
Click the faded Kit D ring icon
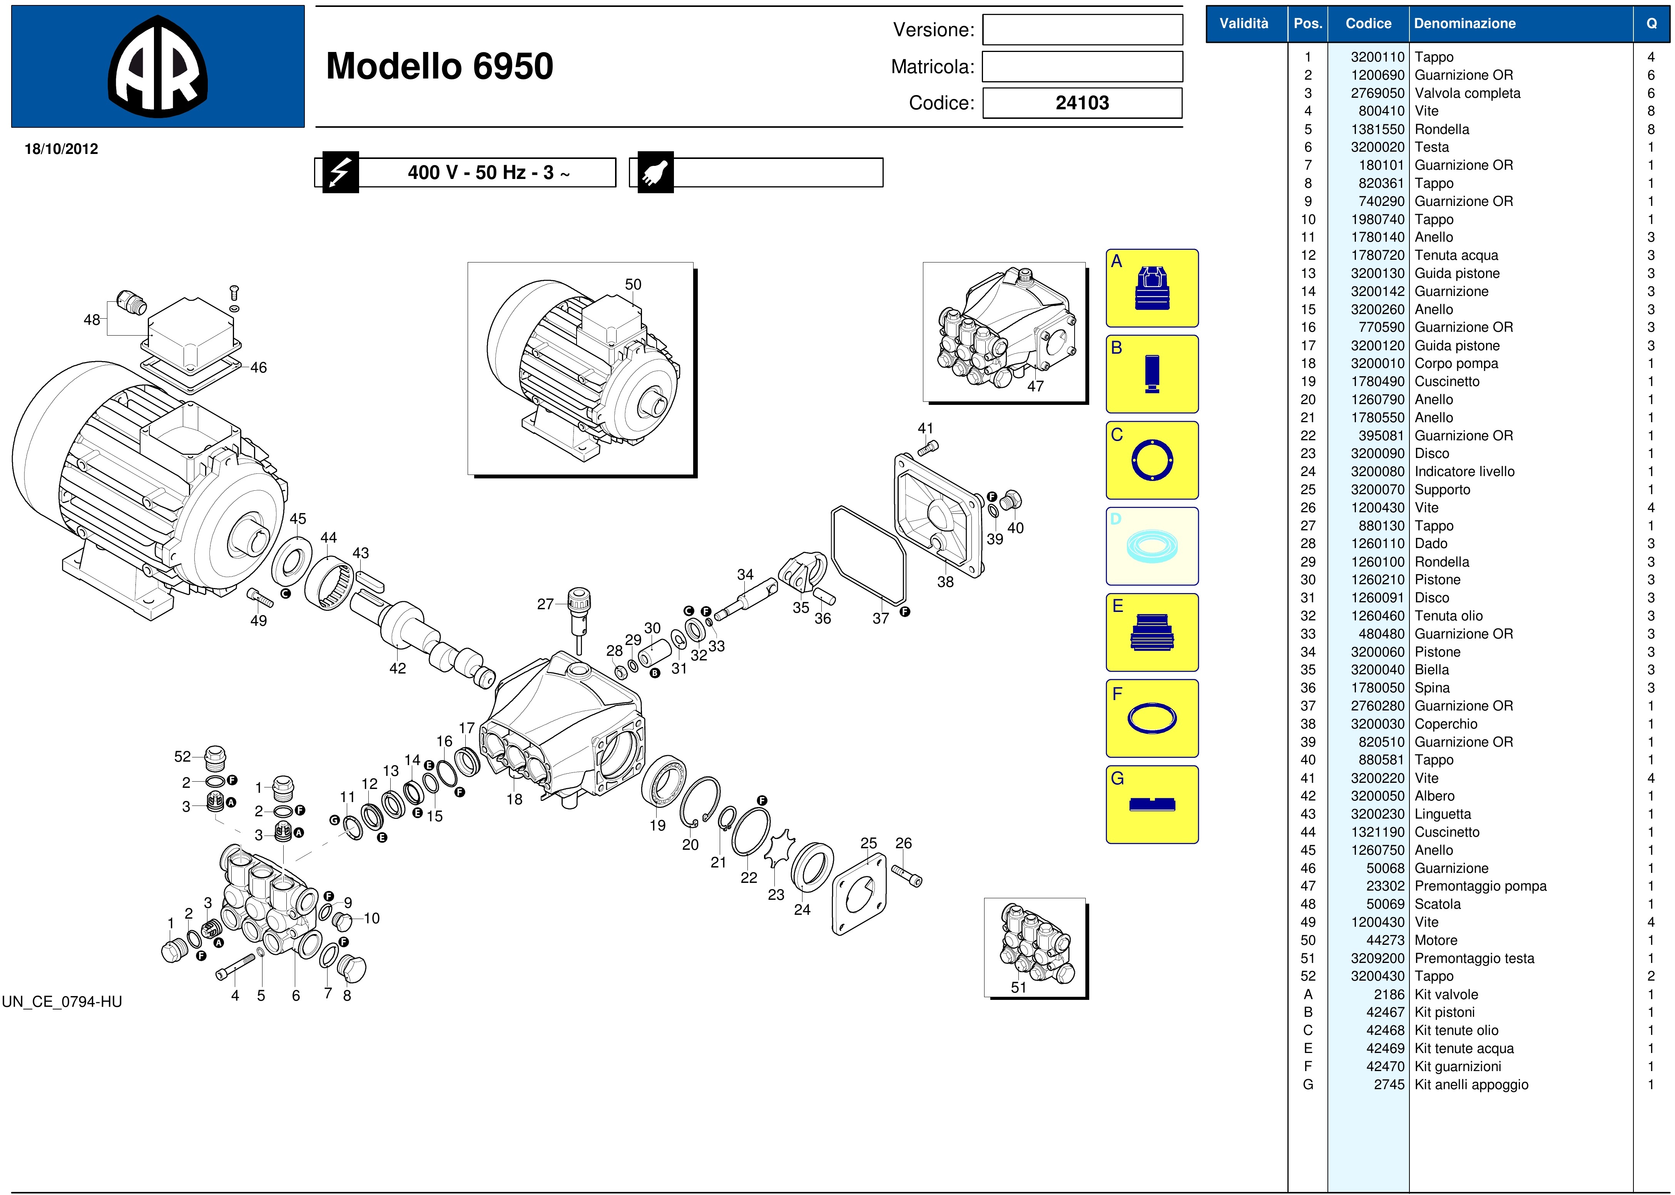[x=1152, y=547]
